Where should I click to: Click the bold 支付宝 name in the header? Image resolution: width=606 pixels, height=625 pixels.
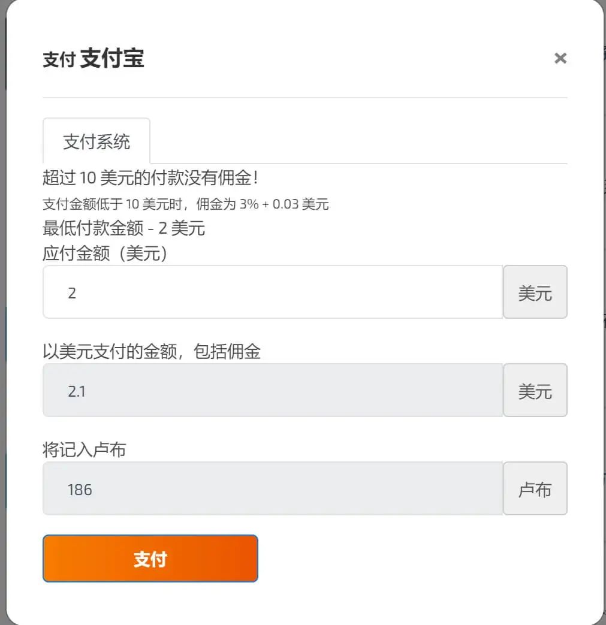click(112, 59)
